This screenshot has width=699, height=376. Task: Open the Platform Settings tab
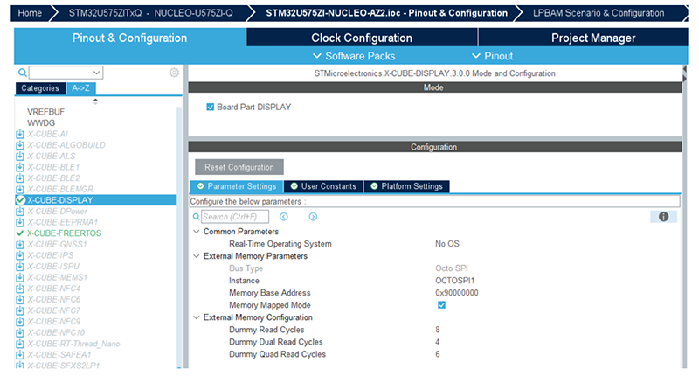click(x=406, y=186)
